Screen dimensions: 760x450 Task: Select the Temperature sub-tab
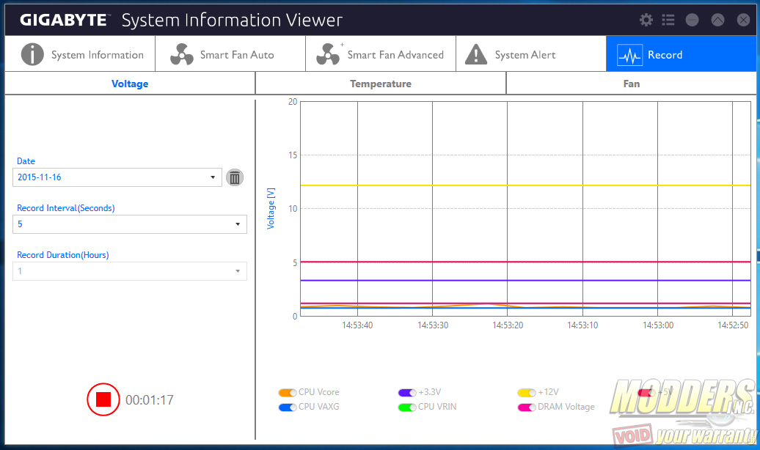381,84
